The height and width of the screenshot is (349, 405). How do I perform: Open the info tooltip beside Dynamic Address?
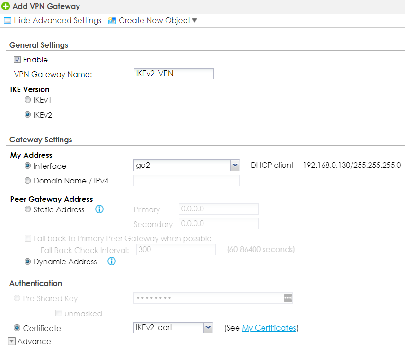pos(112,261)
